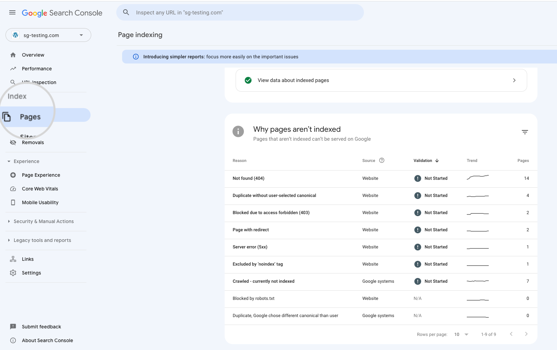This screenshot has height=350, width=557.
Task: Open View data about indexed pages
Action: pyautogui.click(x=381, y=80)
